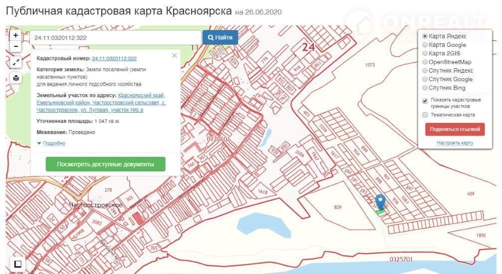Close the parcel info popup
Screen dimensions: 502x274
[x=174, y=55]
